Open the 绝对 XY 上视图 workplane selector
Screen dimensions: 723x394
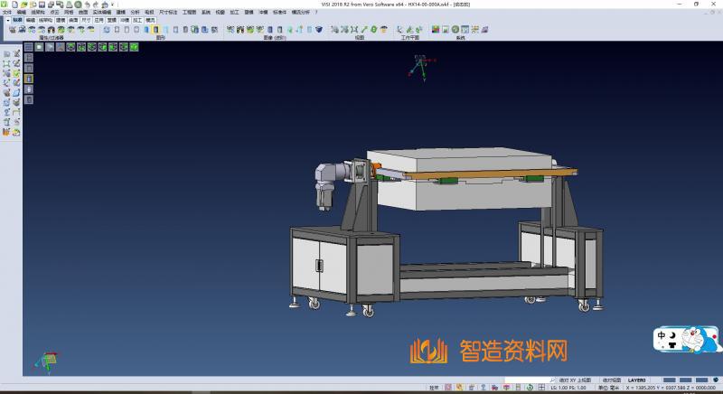click(576, 380)
